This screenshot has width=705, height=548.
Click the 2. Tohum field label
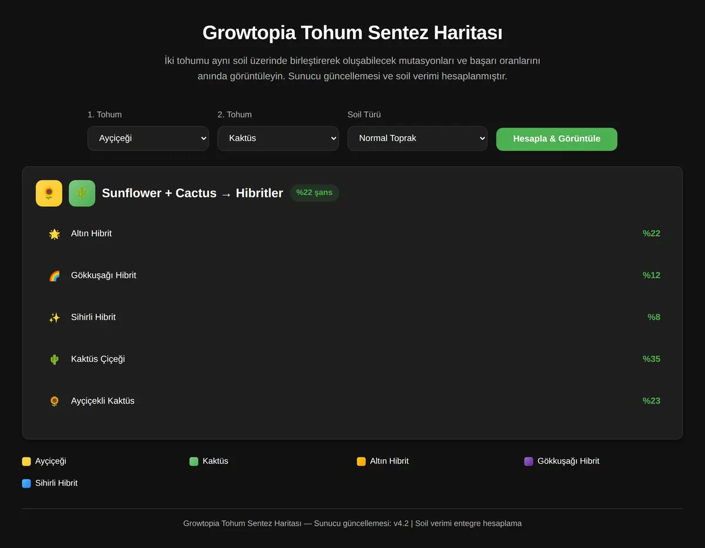coord(234,115)
